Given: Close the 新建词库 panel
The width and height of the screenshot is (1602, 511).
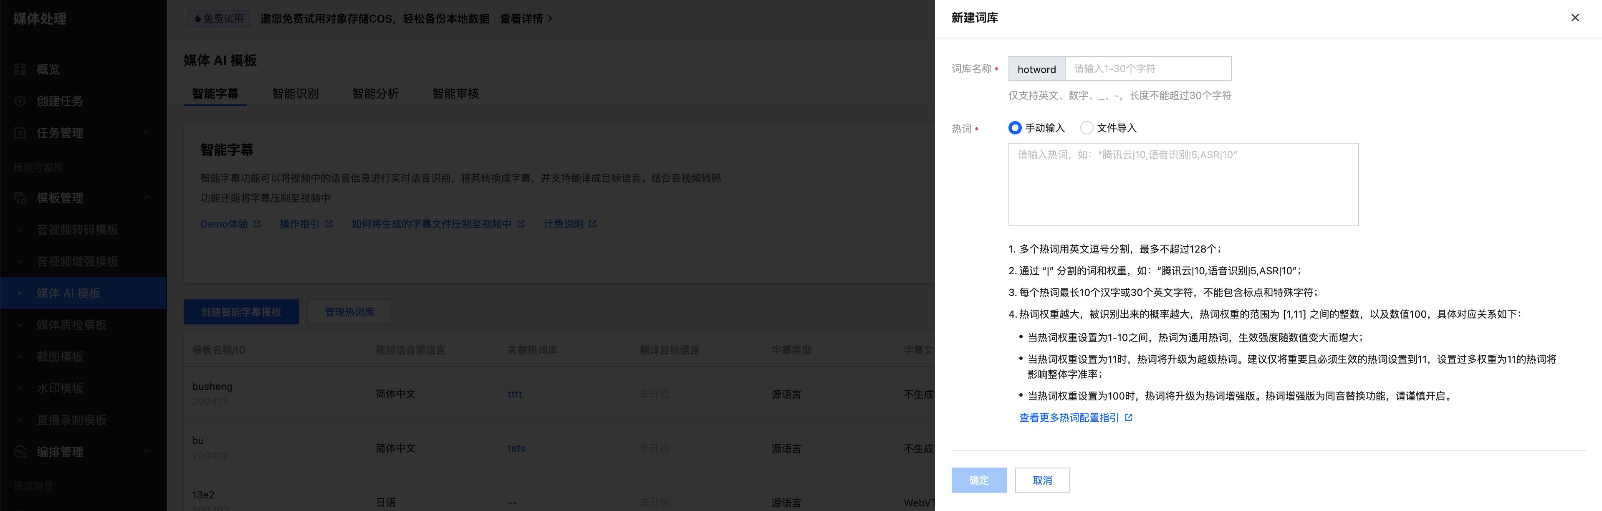Looking at the screenshot, I should point(1574,18).
